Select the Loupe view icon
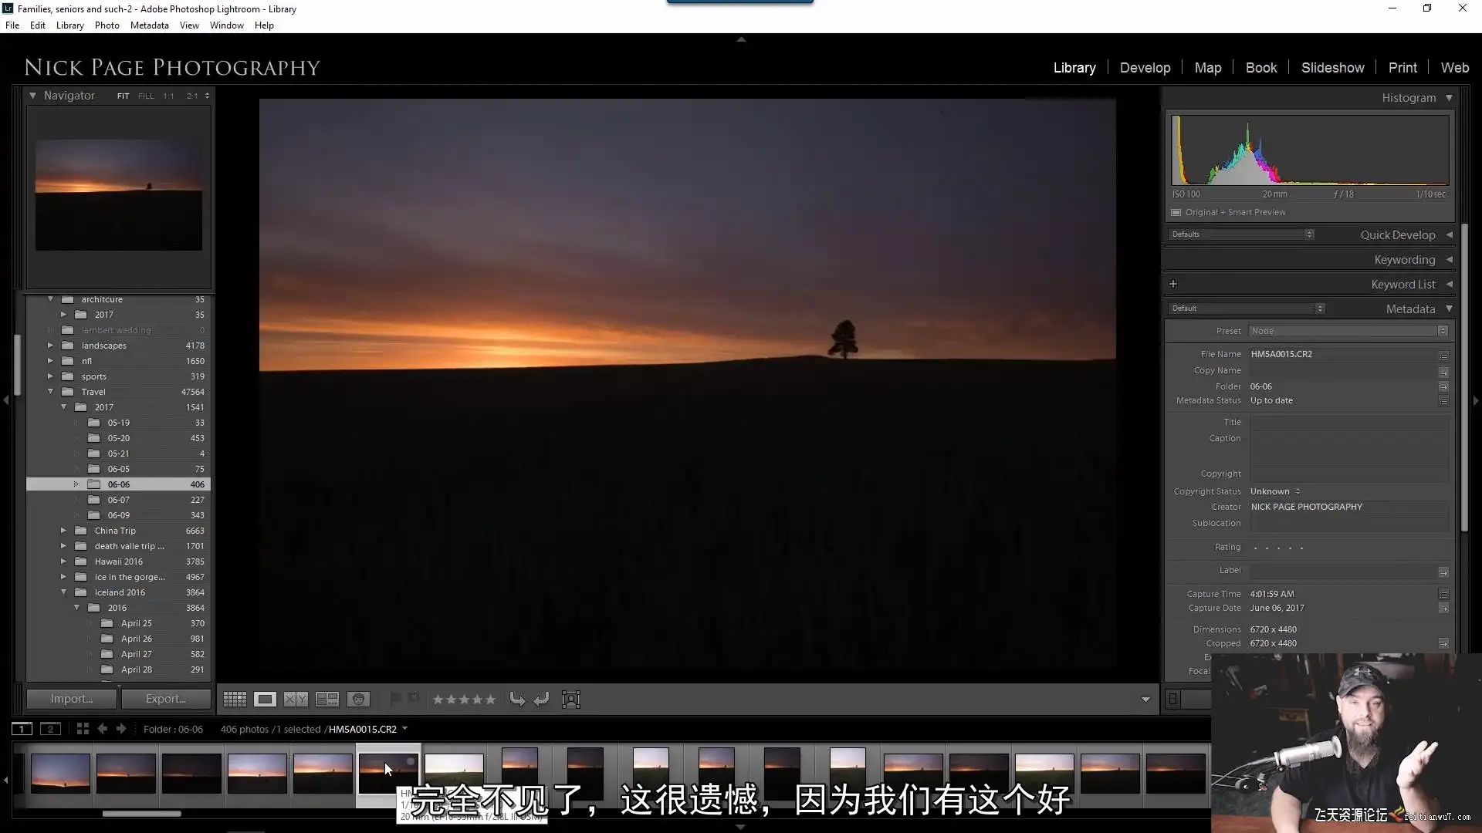 click(x=265, y=700)
